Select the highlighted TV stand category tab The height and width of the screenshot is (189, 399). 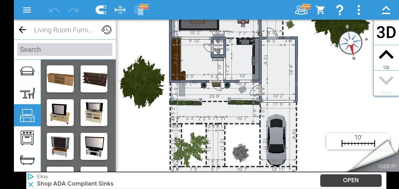pyautogui.click(x=27, y=115)
